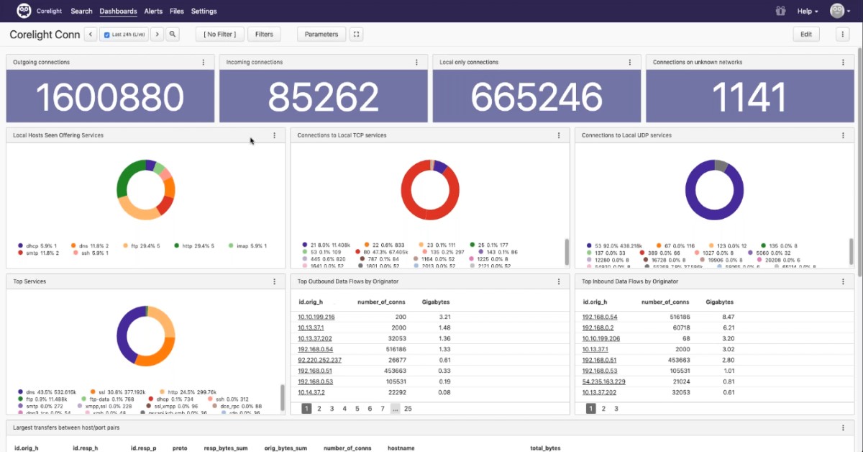Expand the Help dropdown menu

click(808, 12)
